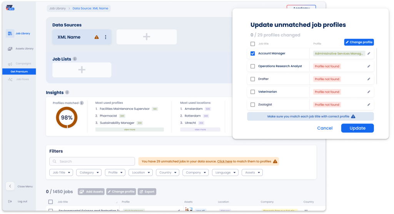Screen dimensions: 394x214
Task: Edit profile for Veterinarian via pencil icon
Action: (369, 92)
